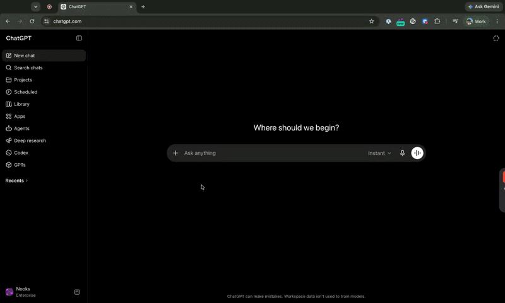Click the circular swirl extension icon
Screen dimensions: 505x303
click(x=413, y=21)
